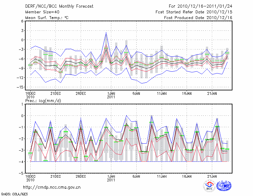
Task: Click the Member Size=40 label
Action: tap(40, 12)
